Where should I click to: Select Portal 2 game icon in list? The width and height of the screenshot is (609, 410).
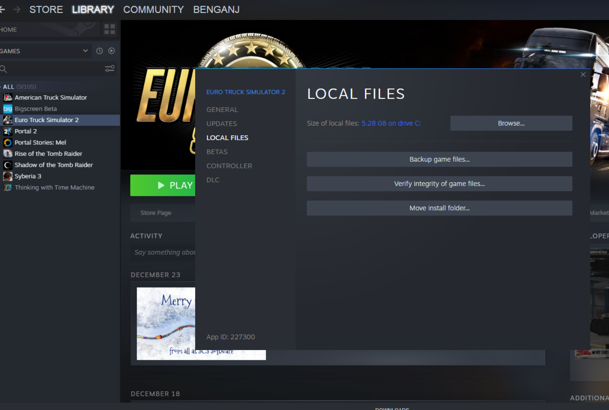coord(8,131)
